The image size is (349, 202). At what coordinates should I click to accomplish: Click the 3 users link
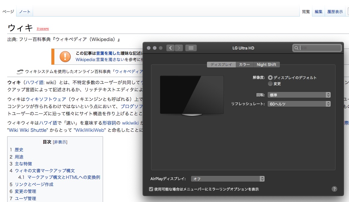tap(43, 29)
